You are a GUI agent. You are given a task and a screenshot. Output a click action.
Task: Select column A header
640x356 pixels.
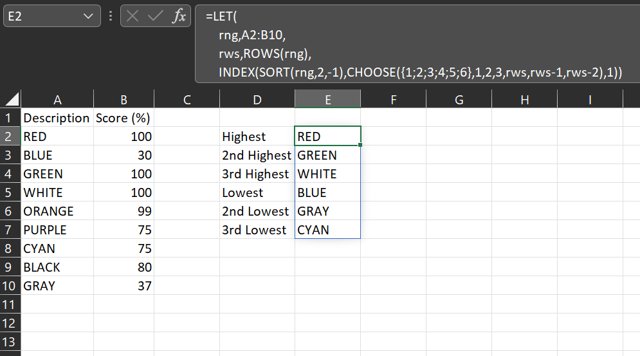57,99
